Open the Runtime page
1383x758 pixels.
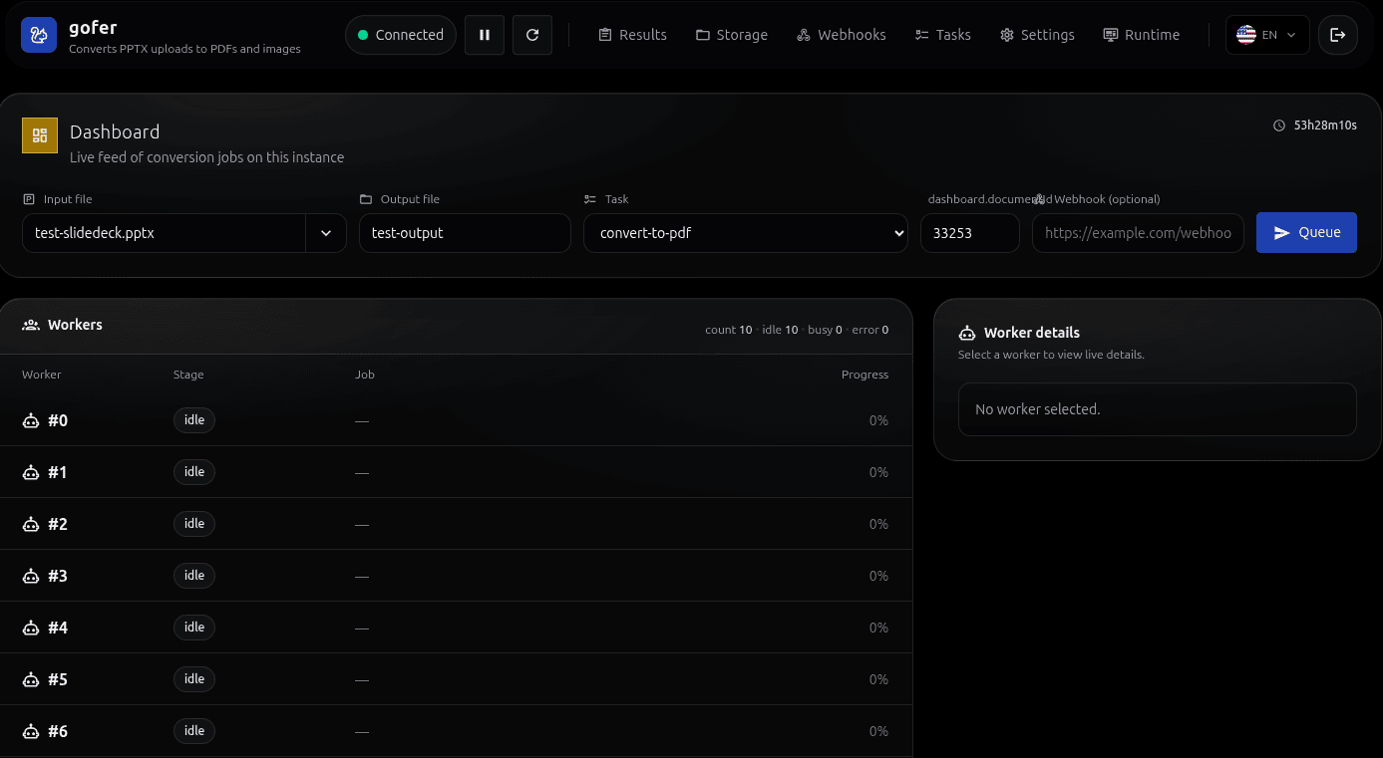(x=1142, y=35)
